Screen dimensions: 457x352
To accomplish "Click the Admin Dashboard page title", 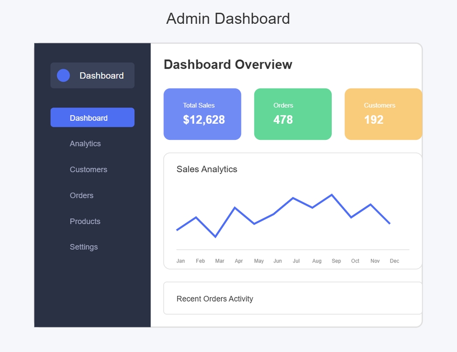I will [228, 19].
